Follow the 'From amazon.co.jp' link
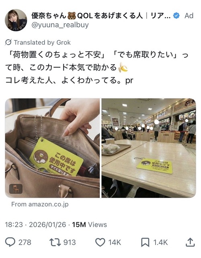The height and width of the screenshot is (258, 201). pos(40,204)
